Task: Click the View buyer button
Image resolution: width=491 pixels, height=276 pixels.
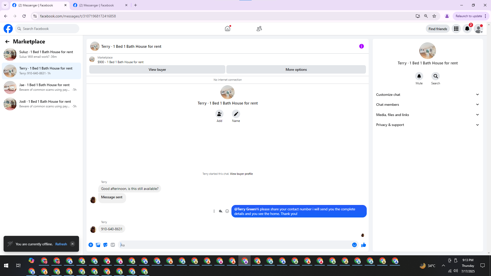Action: pyautogui.click(x=157, y=70)
